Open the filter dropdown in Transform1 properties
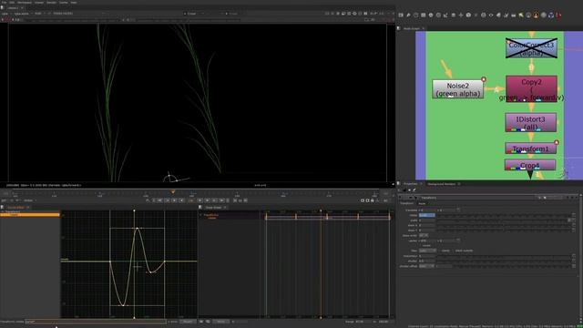This screenshot has height=328, width=583. tap(427, 251)
